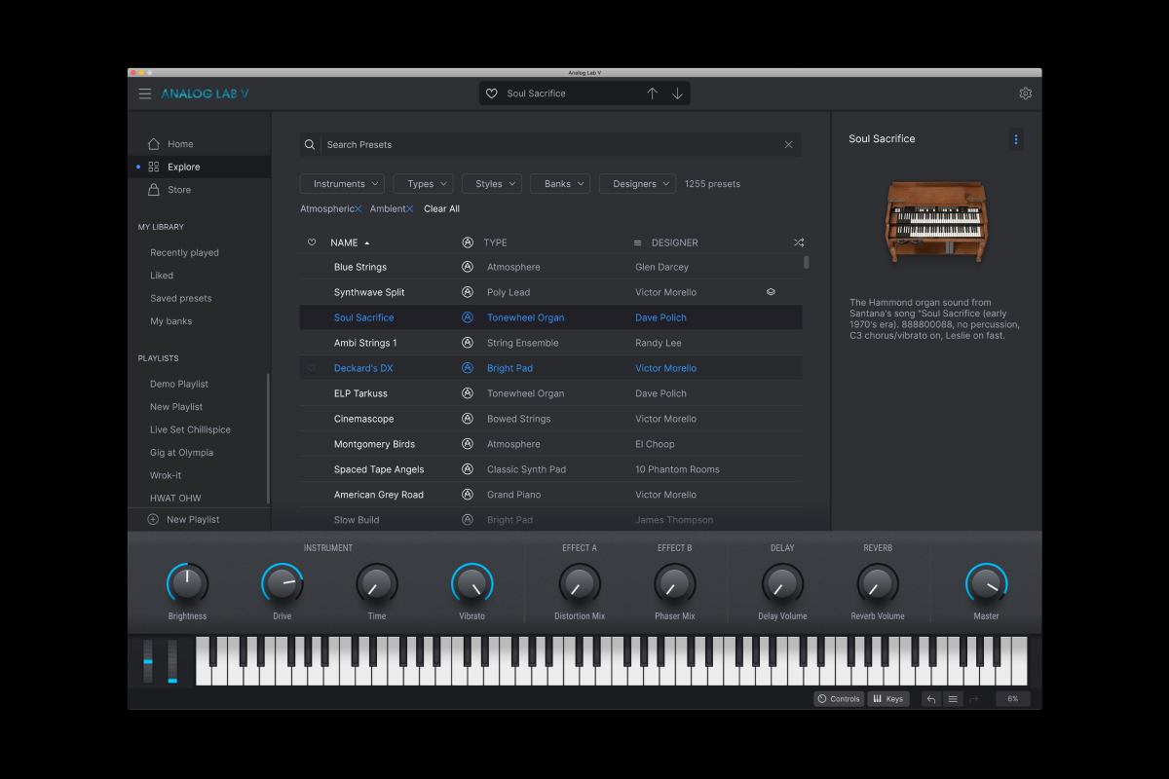Open the Recently played library
This screenshot has height=779, width=1169.
click(x=184, y=253)
